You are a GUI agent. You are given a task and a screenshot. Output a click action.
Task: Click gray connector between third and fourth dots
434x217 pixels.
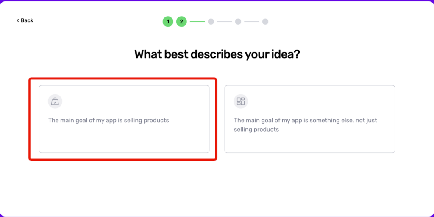click(225, 22)
